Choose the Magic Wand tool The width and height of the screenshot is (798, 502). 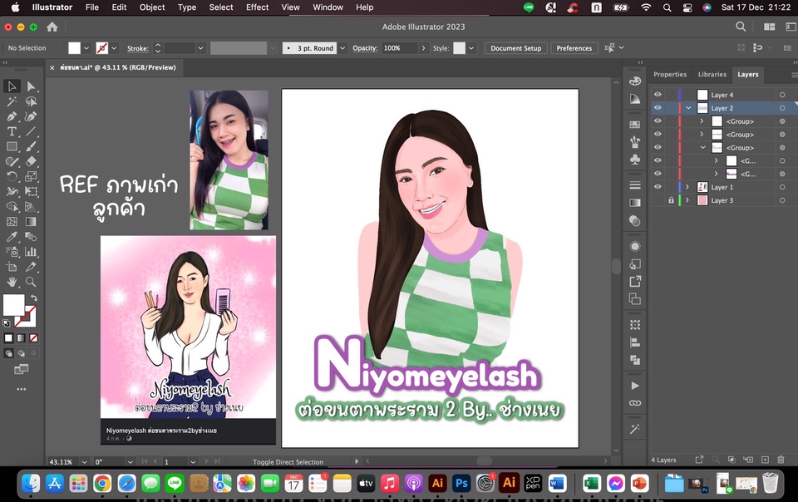(x=12, y=101)
